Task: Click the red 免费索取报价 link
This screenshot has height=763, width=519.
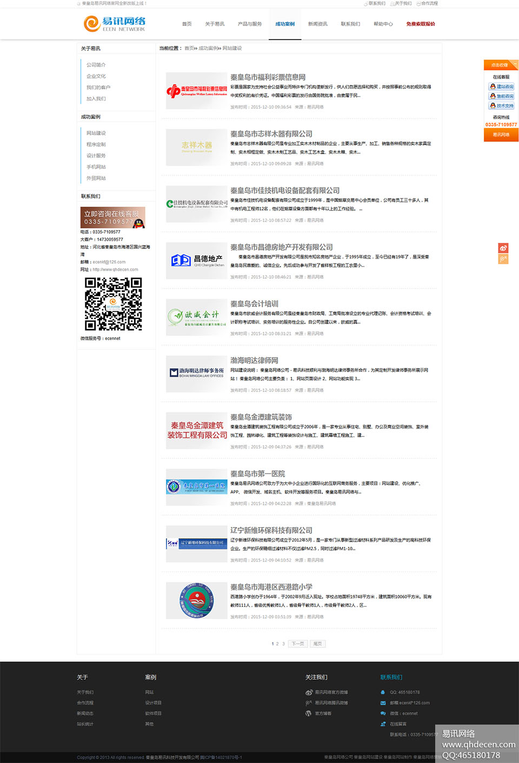Action: point(421,24)
